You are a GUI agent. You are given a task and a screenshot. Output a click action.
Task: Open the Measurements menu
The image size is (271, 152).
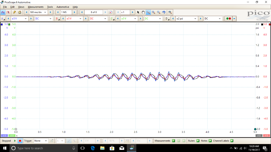point(36,7)
